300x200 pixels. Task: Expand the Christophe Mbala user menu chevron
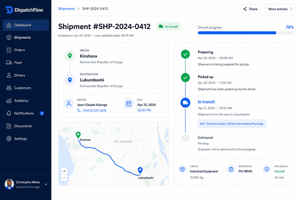point(46,185)
